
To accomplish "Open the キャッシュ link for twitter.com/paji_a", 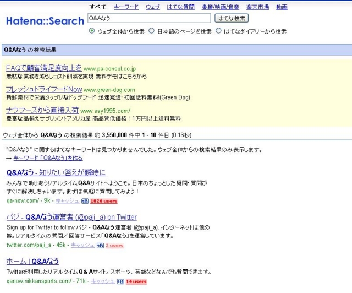I will [x=82, y=245].
